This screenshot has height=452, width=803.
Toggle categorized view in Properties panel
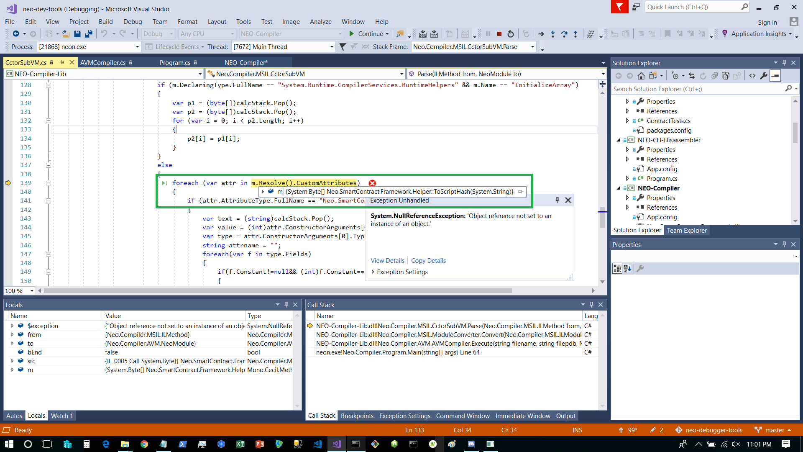point(617,269)
